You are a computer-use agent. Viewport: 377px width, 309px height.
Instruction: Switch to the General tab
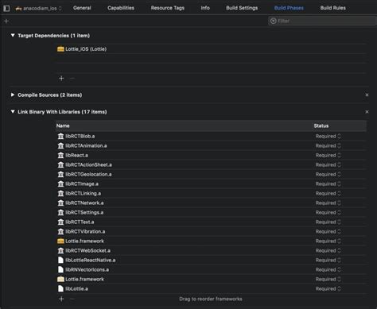coord(82,8)
